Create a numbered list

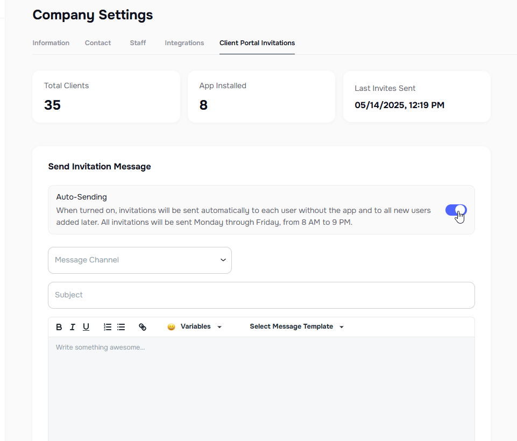coord(107,326)
